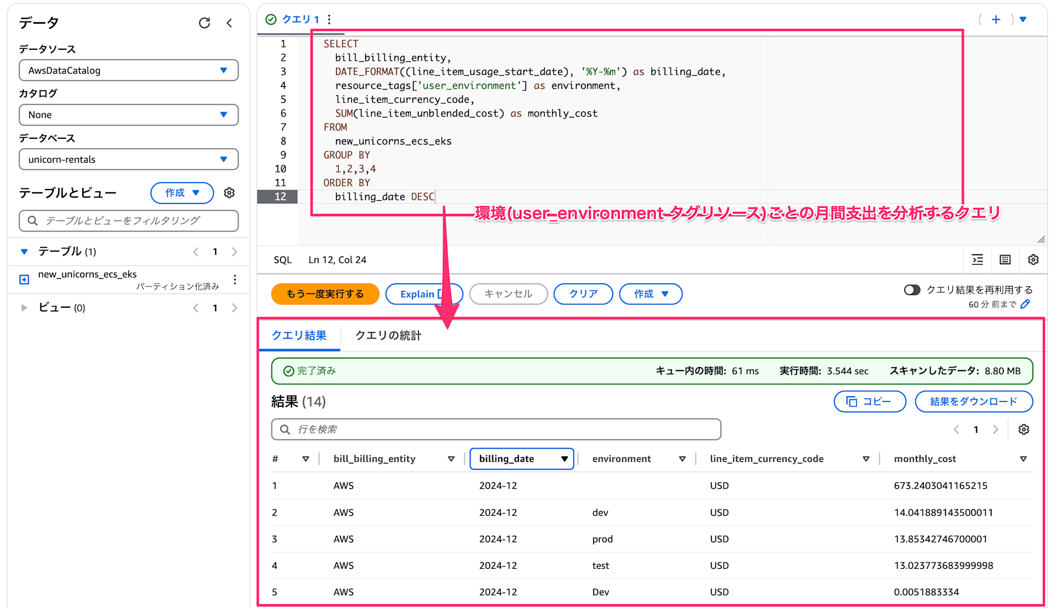1060x608 pixels.
Task: Open the keyboard shortcuts icon
Action: [1005, 260]
